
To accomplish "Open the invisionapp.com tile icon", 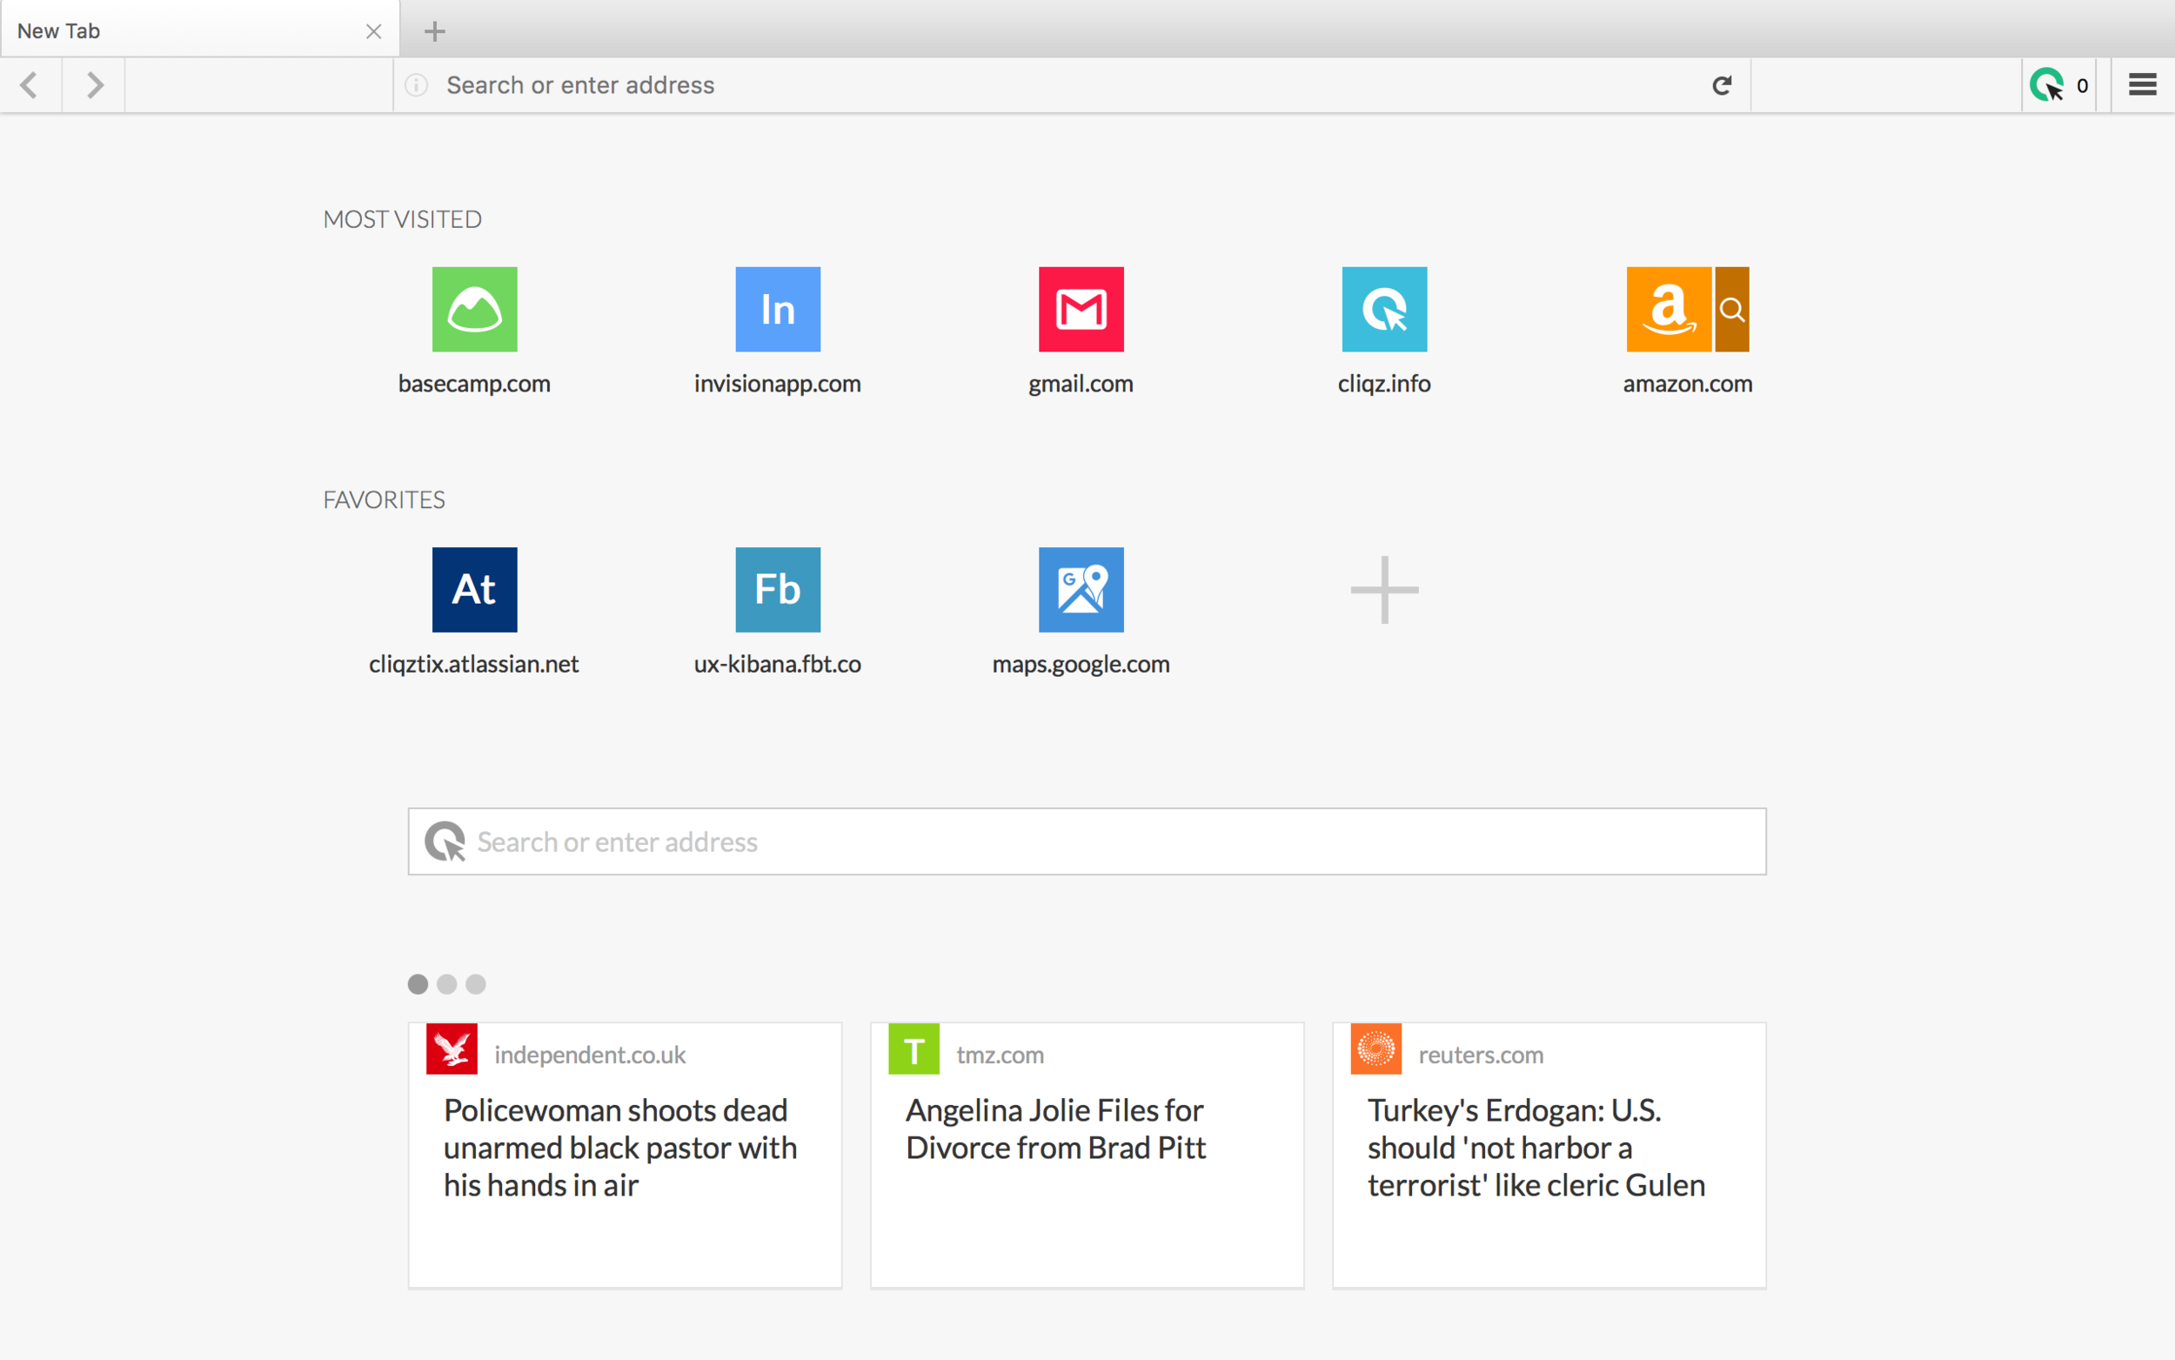I will (x=778, y=310).
